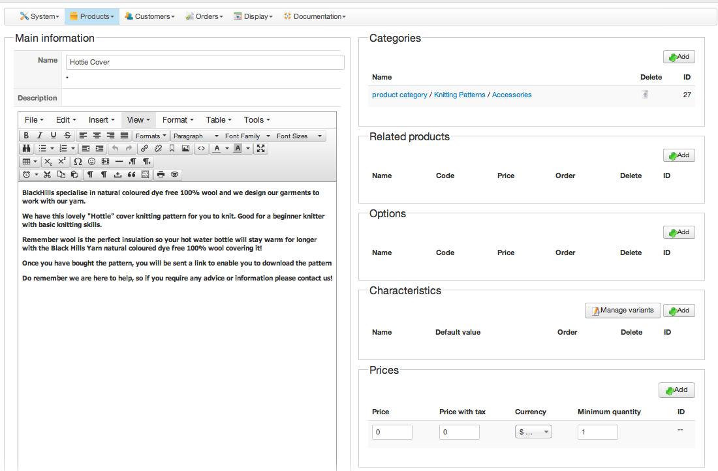The width and height of the screenshot is (718, 471).
Task: Delete the Accessories category using trash icon
Action: coord(645,95)
